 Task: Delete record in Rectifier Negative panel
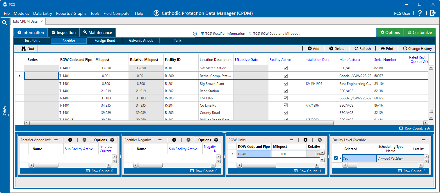(188, 140)
